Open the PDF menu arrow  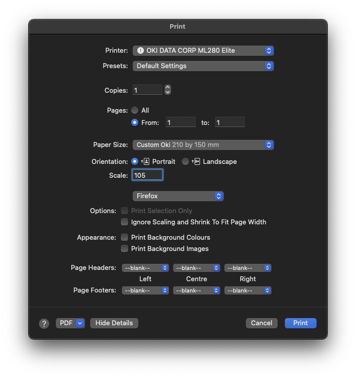[x=80, y=323]
